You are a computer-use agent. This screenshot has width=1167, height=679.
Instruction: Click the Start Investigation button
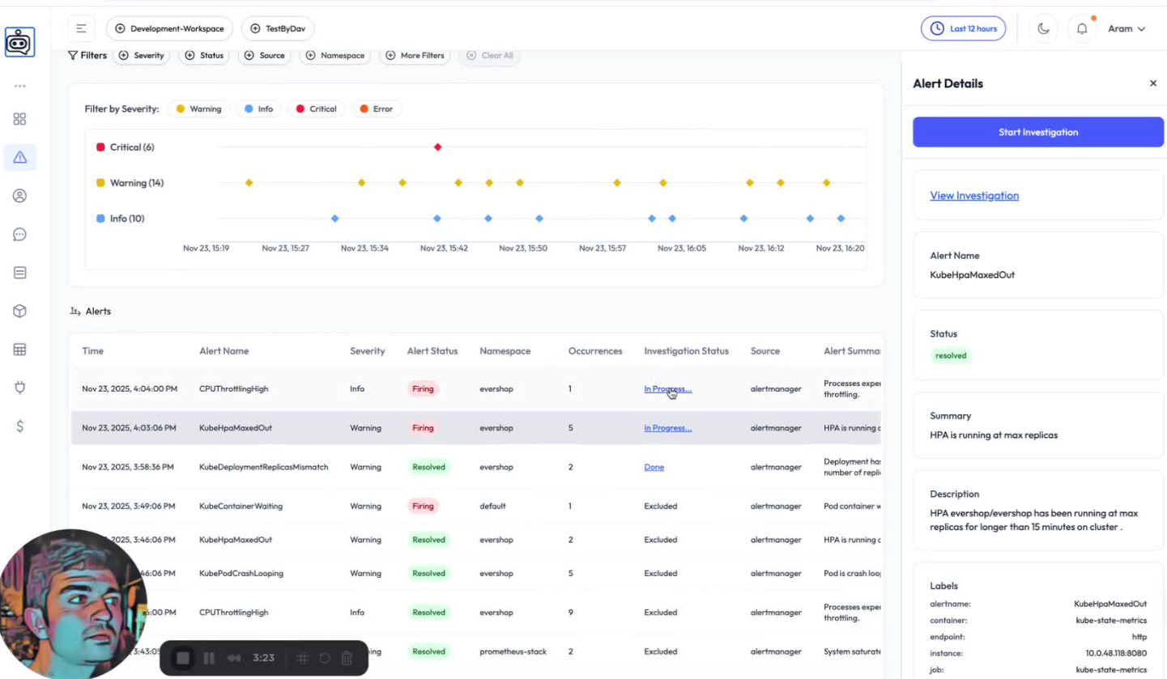1037,132
